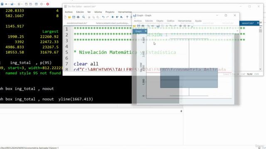Close the Graph tab

pyautogui.click(x=145, y=31)
